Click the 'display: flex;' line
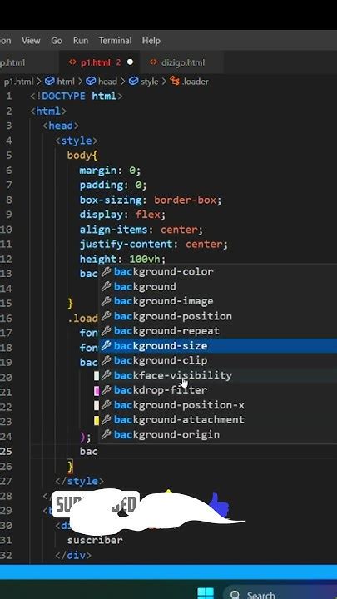This screenshot has width=337, height=599. coord(122,215)
